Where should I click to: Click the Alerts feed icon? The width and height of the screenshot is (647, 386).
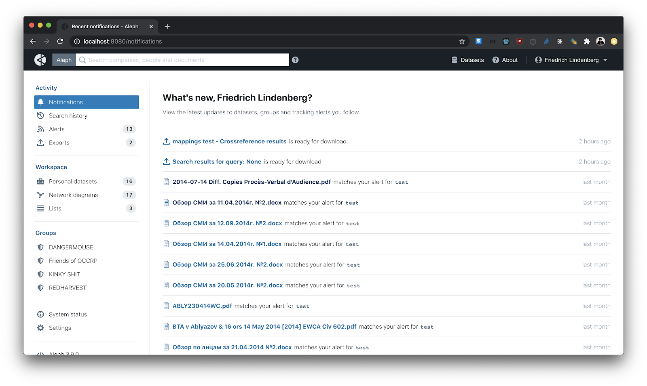tap(40, 129)
